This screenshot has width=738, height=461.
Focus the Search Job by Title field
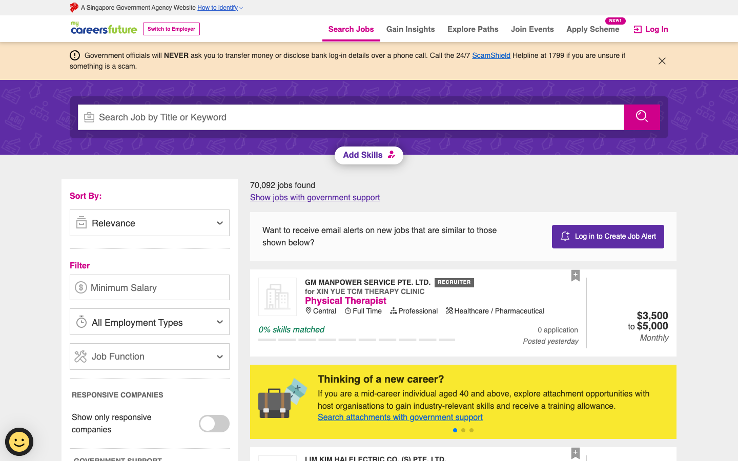click(351, 117)
